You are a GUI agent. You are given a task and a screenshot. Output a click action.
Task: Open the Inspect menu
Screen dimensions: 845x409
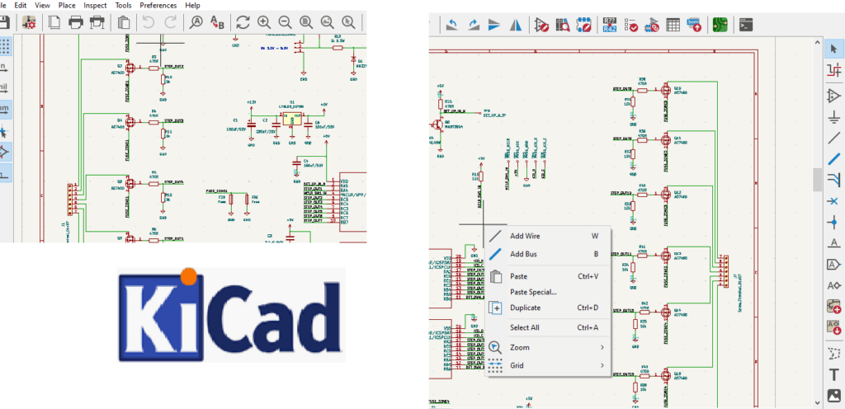(x=96, y=5)
